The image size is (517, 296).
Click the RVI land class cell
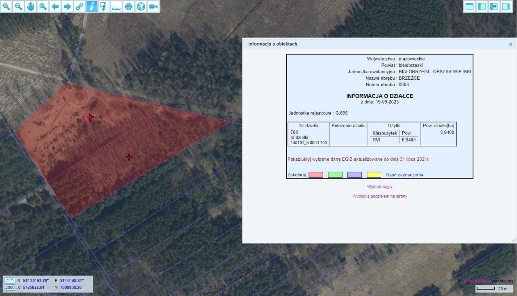(x=376, y=140)
